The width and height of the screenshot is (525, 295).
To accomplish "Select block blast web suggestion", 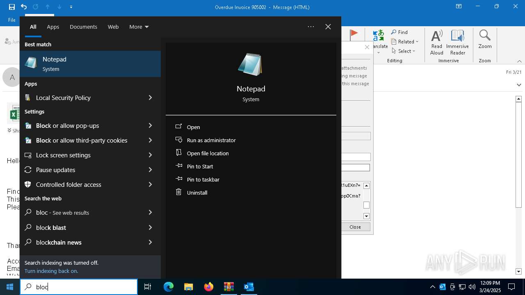I will coord(51,227).
